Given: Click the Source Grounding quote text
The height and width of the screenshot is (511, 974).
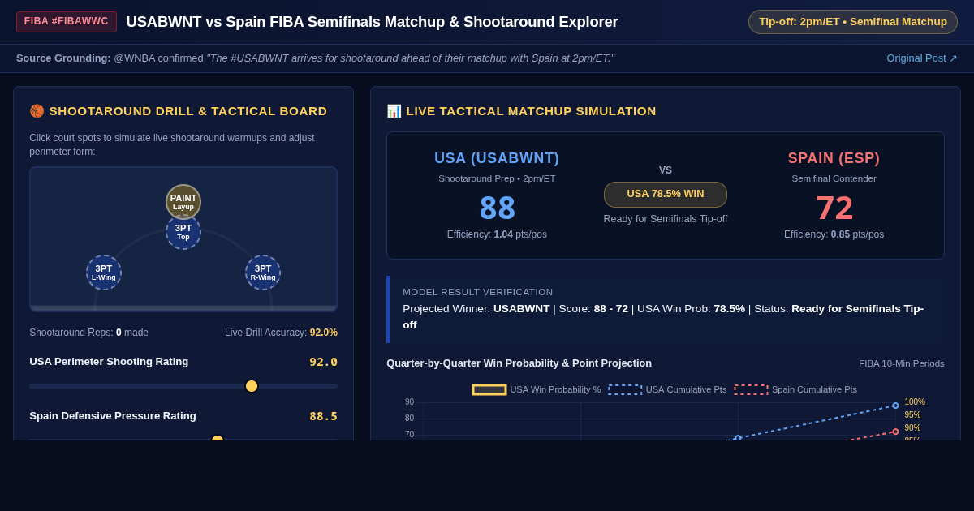Looking at the screenshot, I should point(411,58).
